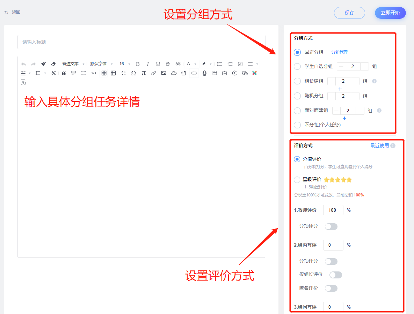The image size is (414, 314).
Task: Expand the line height dropdown arrow
Action: [45, 73]
